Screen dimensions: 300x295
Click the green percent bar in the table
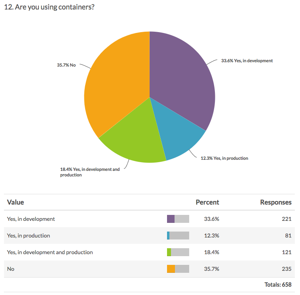[x=169, y=252]
